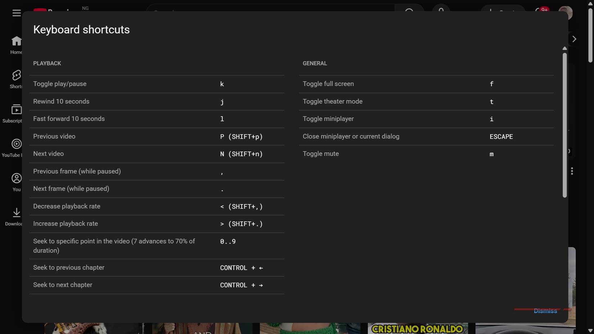This screenshot has width=594, height=334.
Task: Select the 'Previous video' label
Action: [54, 136]
